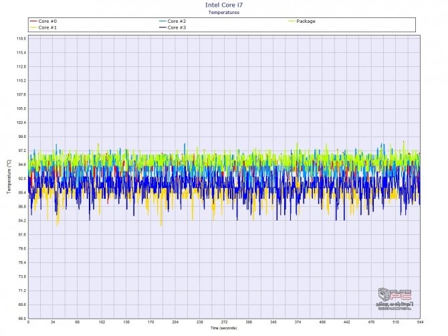The width and height of the screenshot is (448, 336).
Task: Click the 84.2 y-axis value
Action: [x=22, y=221]
